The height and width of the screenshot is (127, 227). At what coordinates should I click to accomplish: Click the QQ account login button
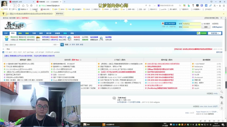(169, 24)
